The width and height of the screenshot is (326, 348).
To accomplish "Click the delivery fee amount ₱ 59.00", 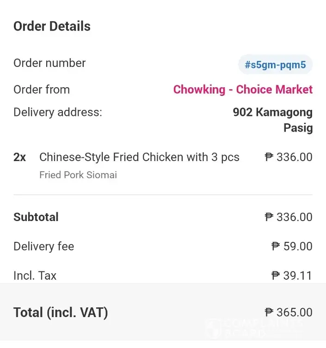I will click(292, 246).
